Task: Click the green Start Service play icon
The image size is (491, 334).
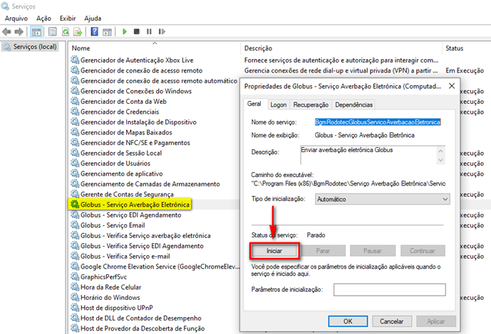Action: (x=125, y=31)
